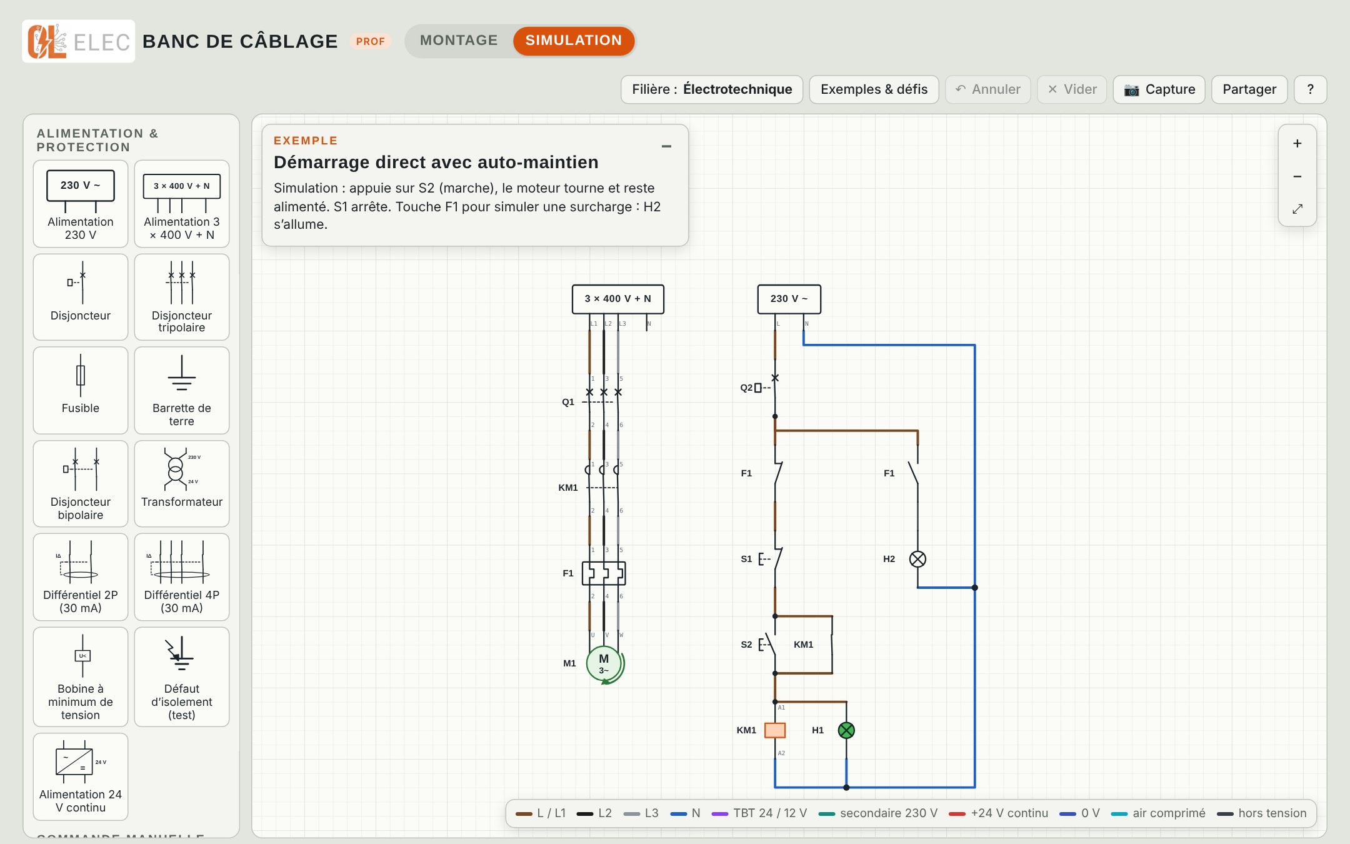Select the Alimentation 24 V continu component
This screenshot has width=1350, height=844.
tap(81, 777)
